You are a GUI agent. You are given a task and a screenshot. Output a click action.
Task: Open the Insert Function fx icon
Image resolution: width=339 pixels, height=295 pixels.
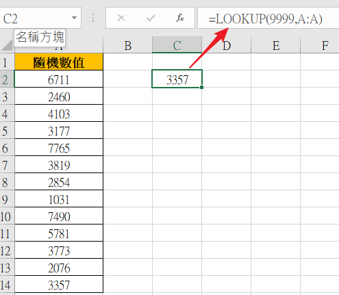(x=180, y=18)
